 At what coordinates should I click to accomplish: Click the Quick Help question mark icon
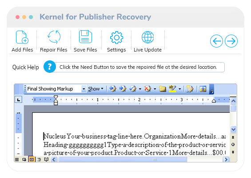click(50, 67)
